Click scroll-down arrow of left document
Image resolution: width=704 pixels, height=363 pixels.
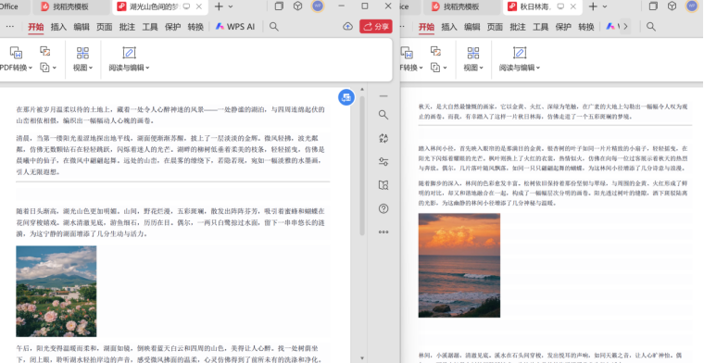click(x=362, y=358)
